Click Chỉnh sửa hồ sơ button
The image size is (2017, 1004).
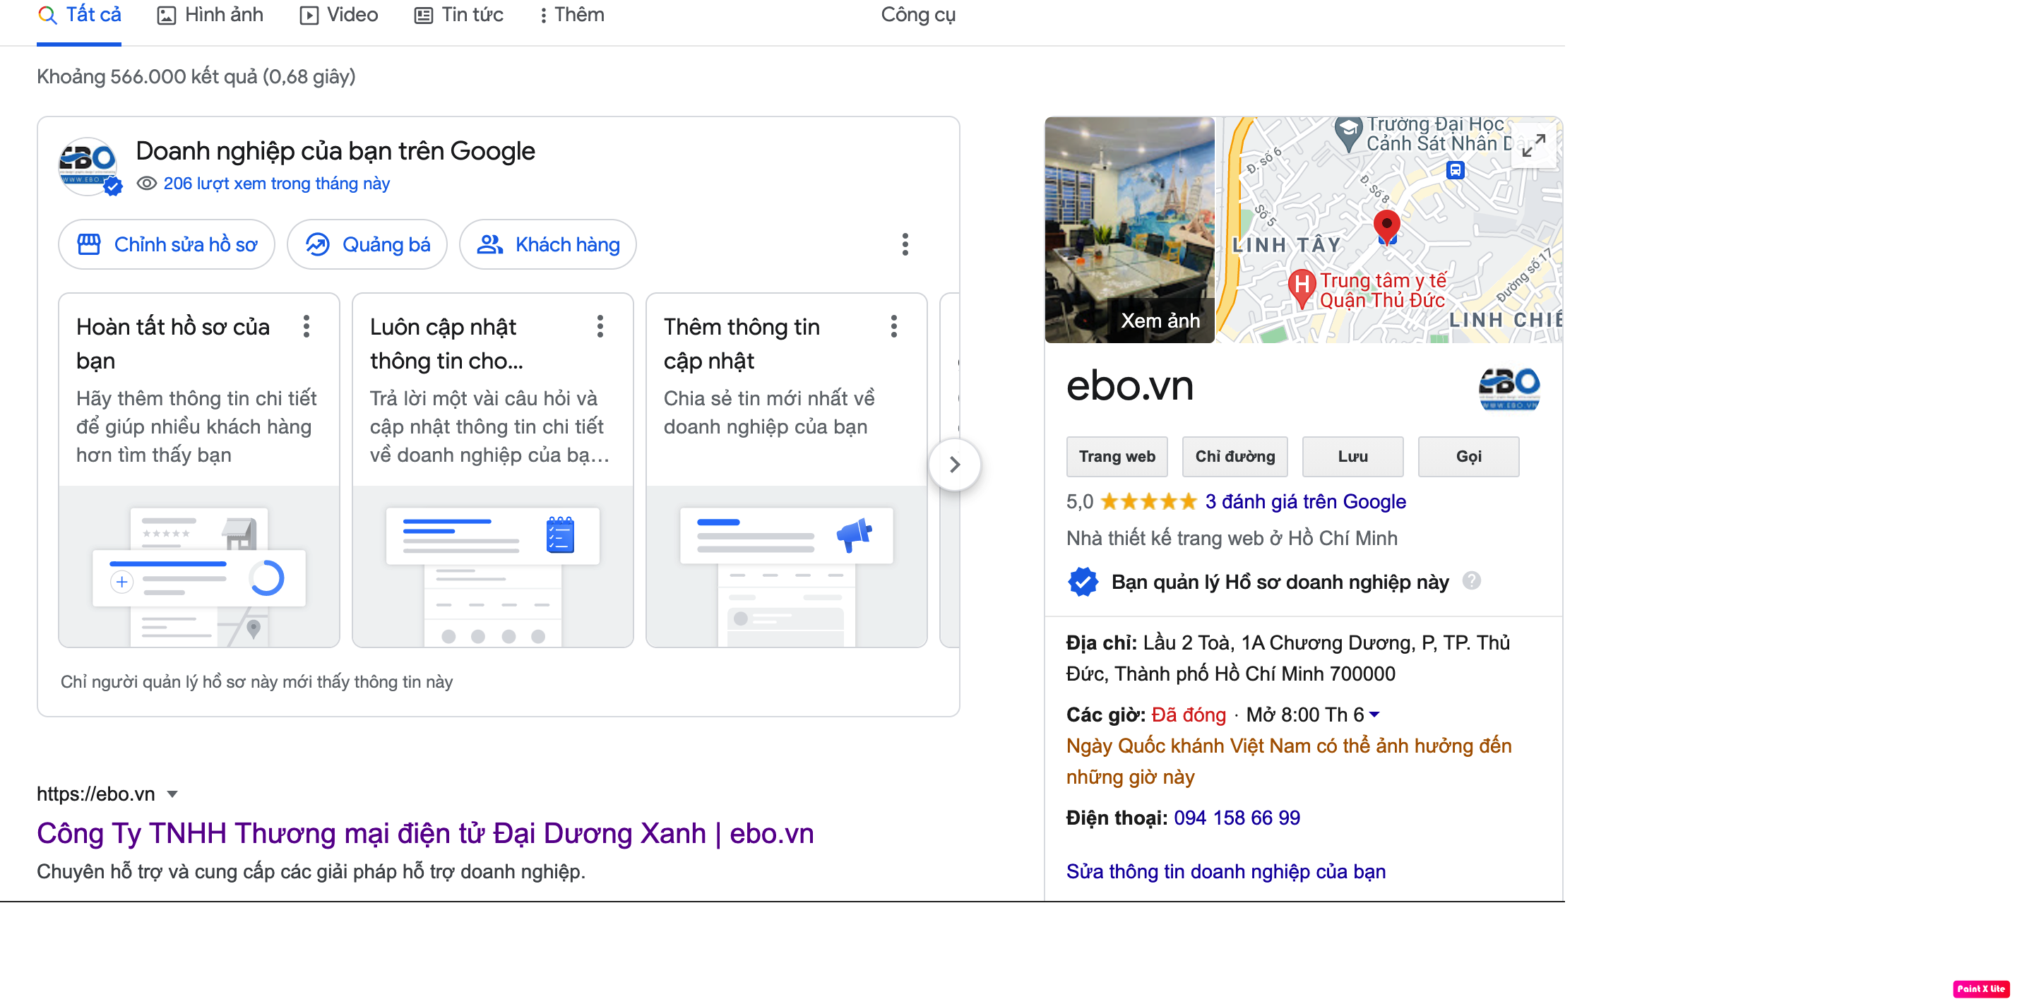[x=167, y=245]
